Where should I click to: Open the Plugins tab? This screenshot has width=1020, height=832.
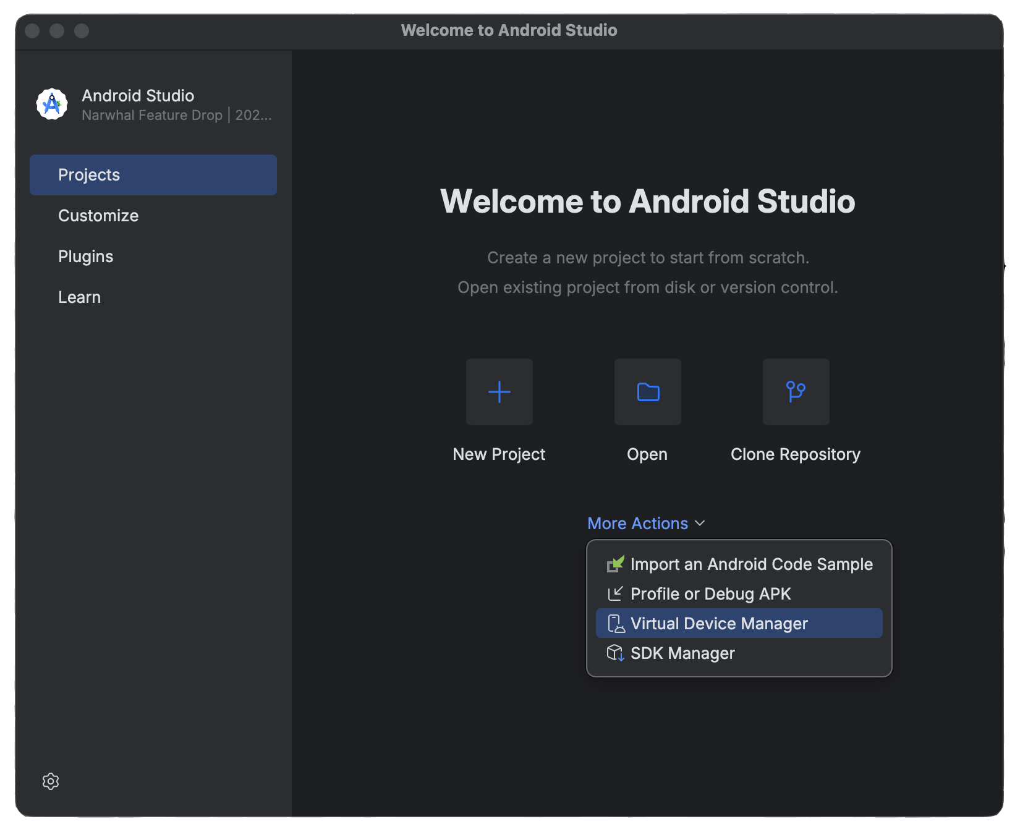click(x=153, y=257)
